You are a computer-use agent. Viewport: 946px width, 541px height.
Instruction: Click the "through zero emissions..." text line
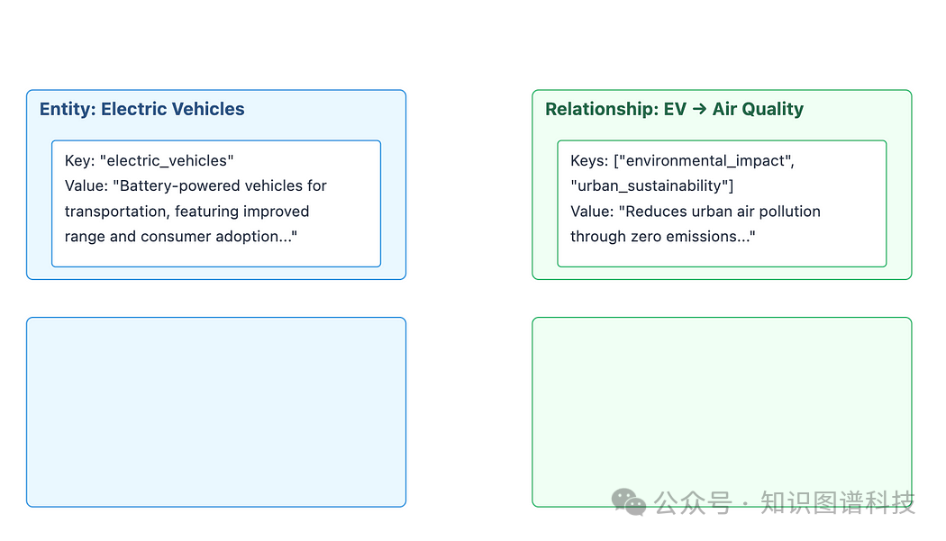pos(662,237)
